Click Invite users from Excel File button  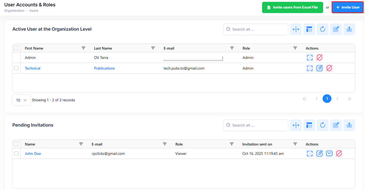point(292,7)
